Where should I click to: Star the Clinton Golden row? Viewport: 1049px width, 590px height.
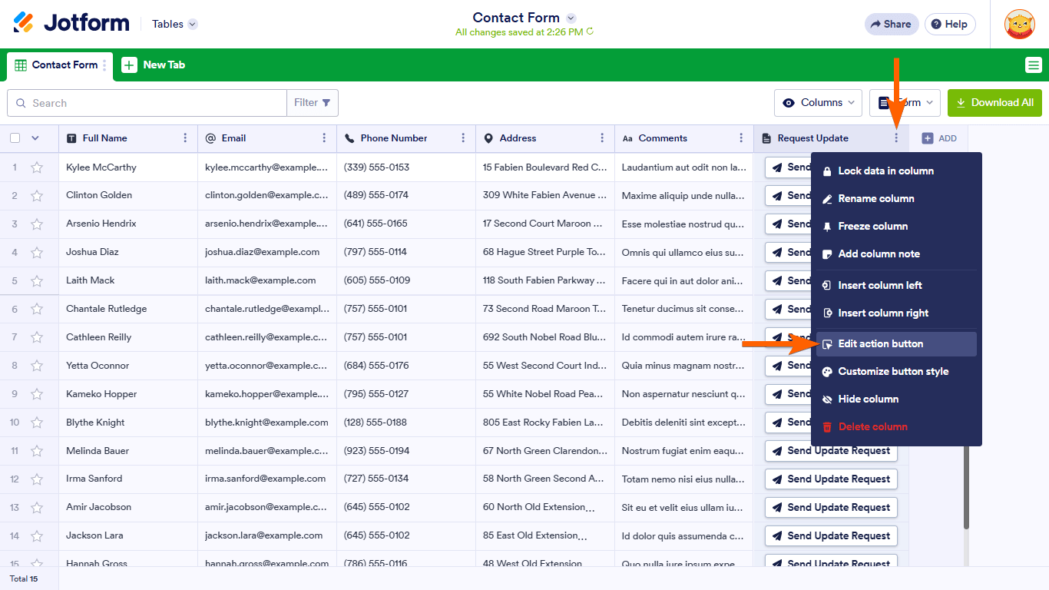point(37,196)
